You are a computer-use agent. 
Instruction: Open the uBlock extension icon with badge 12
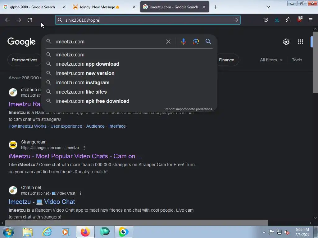coord(300,20)
